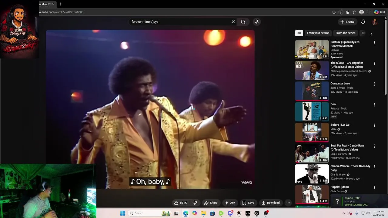This screenshot has height=218, width=388.
Task: Open Edge browser from taskbar
Action: (x=186, y=213)
